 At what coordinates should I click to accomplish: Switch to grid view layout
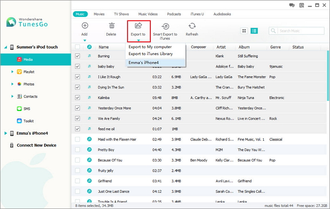point(244,31)
